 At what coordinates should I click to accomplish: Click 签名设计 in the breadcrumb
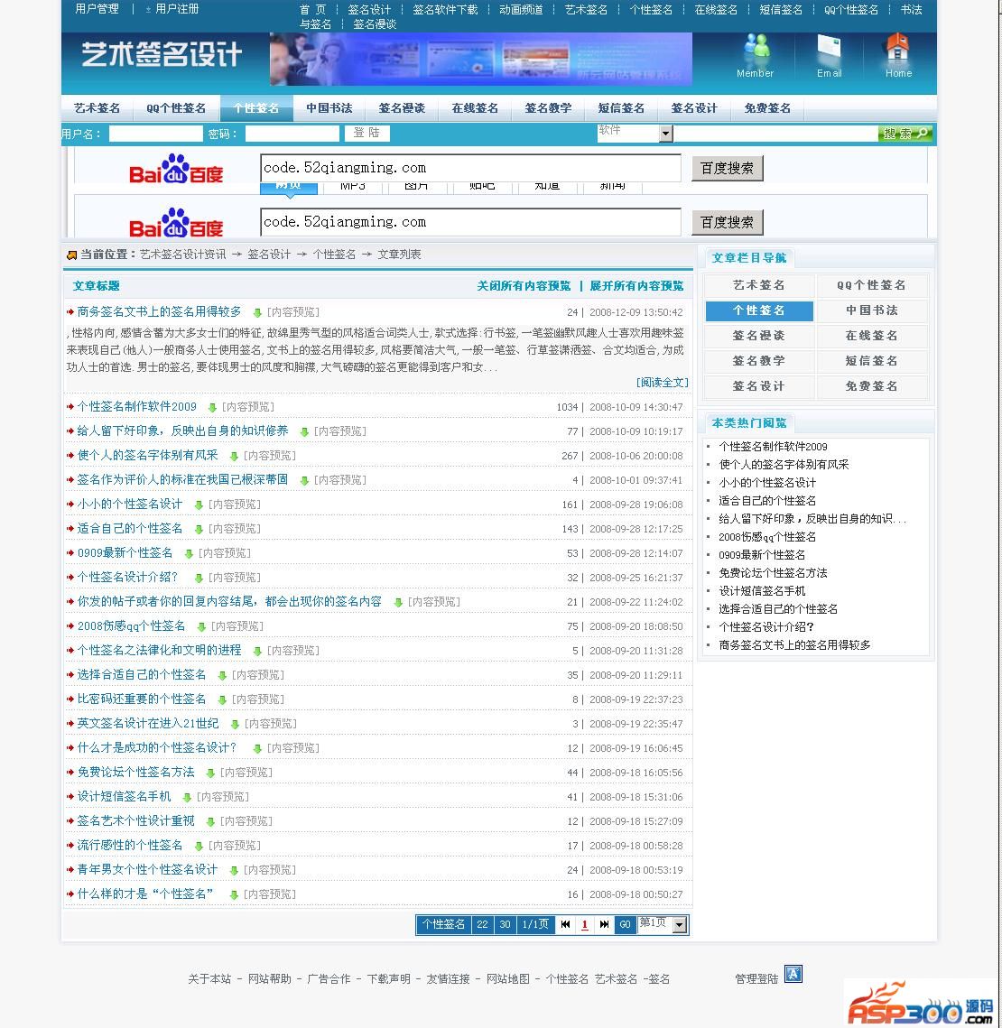point(269,255)
